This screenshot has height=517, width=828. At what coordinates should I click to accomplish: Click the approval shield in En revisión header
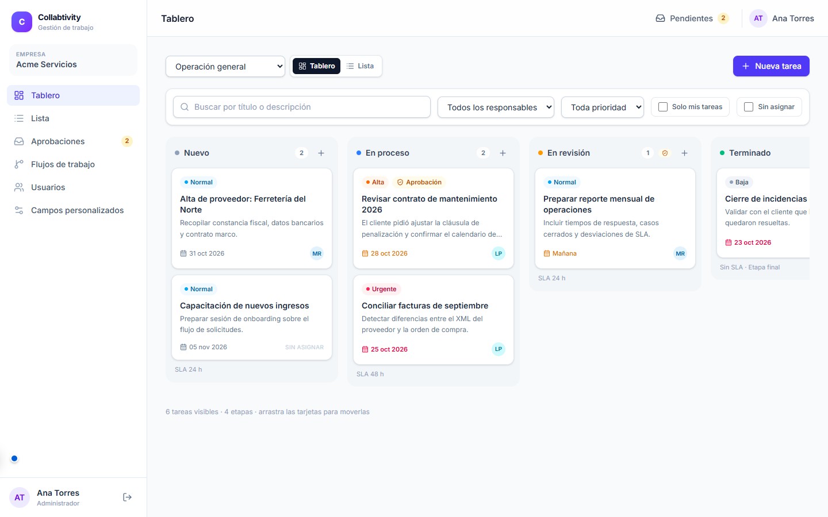coord(665,153)
